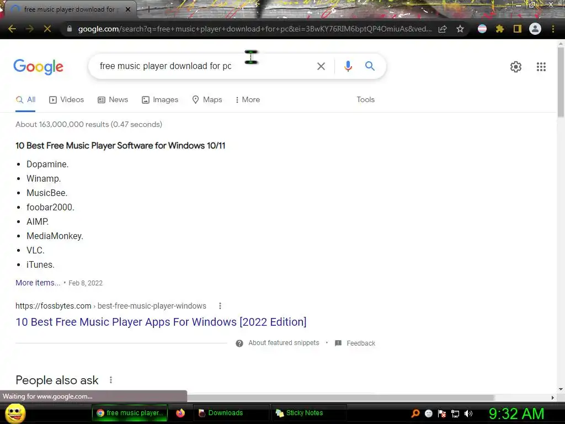Click the 10 Best Free Music Player Software heading
Screen dimensions: 565x424
tap(120, 146)
